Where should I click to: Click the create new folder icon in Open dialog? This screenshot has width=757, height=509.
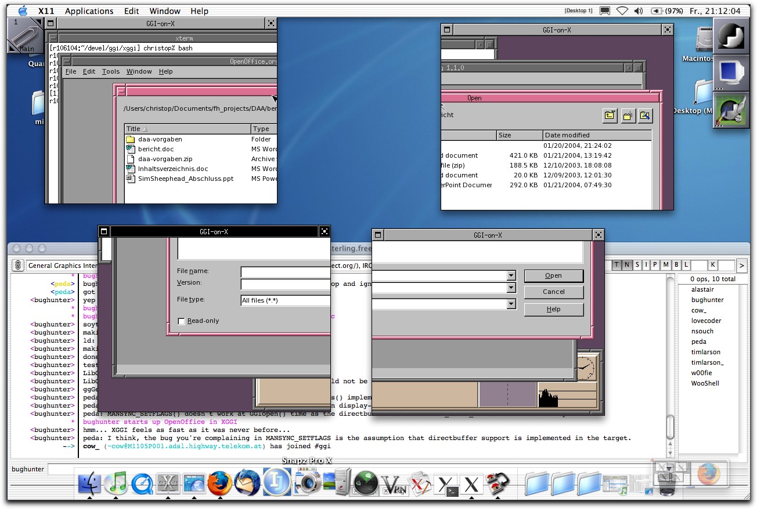click(x=628, y=115)
